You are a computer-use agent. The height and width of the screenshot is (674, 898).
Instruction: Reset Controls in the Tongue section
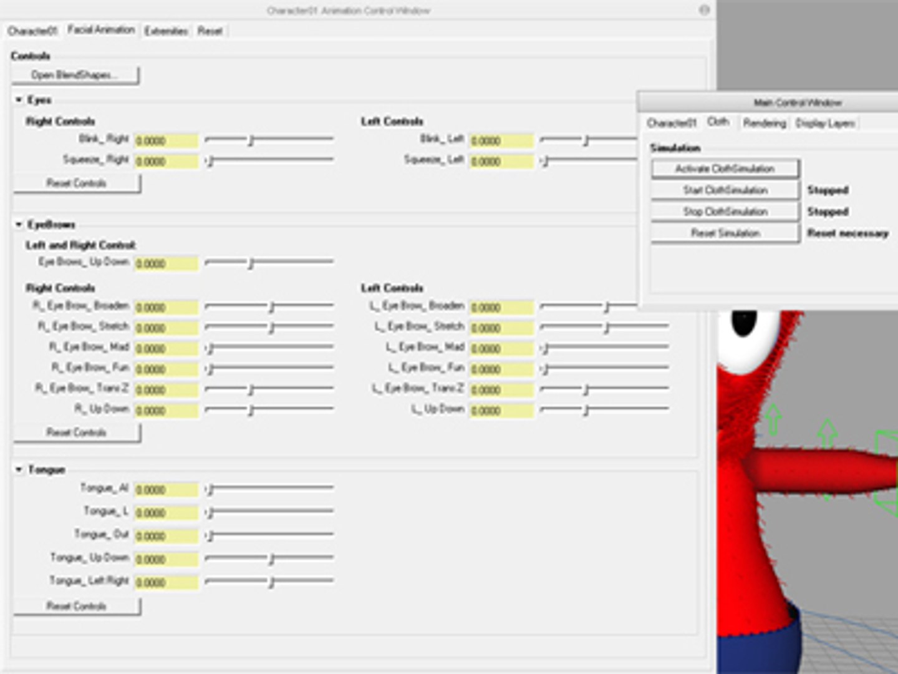(77, 606)
